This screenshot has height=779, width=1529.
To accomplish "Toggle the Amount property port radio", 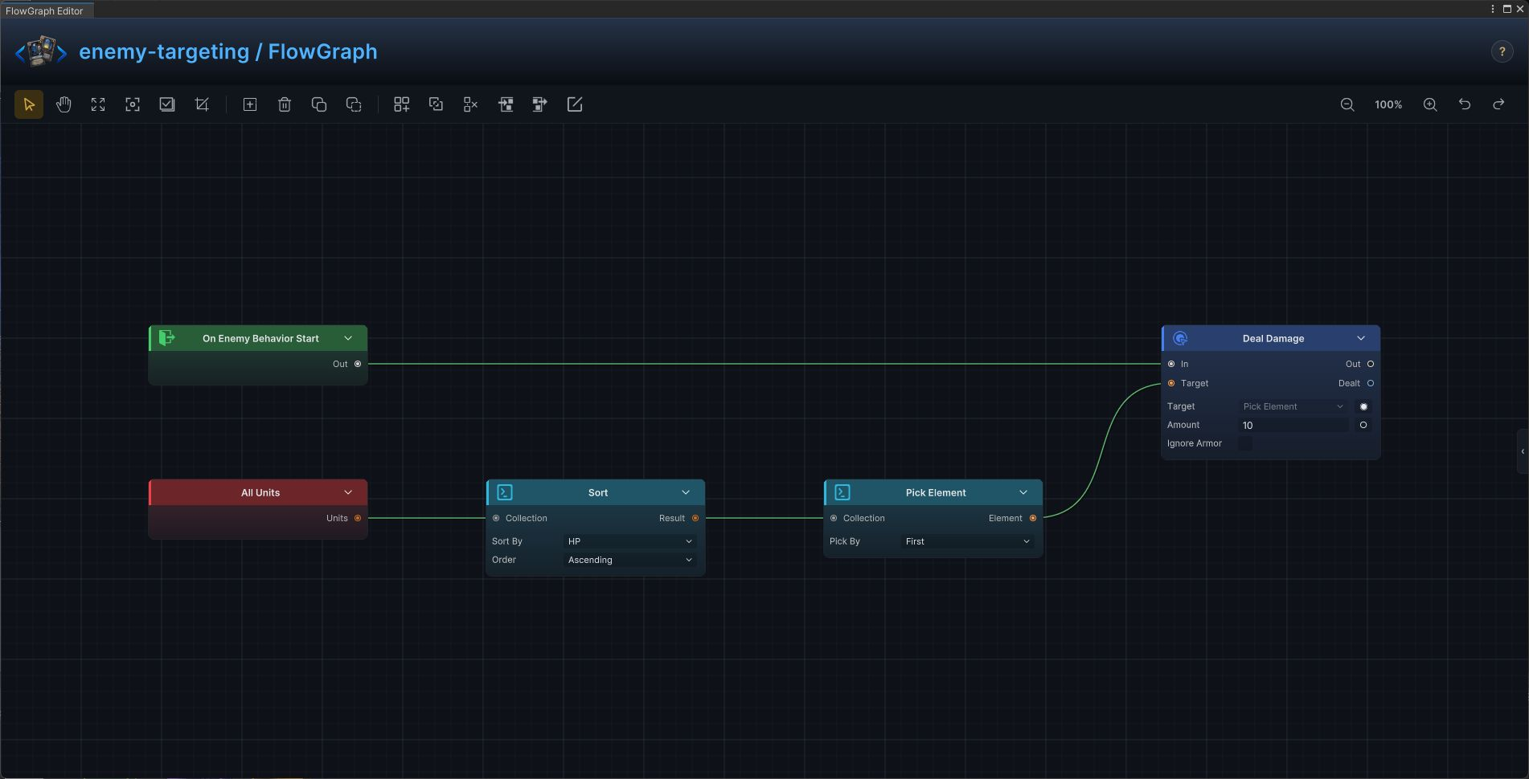I will tap(1363, 425).
